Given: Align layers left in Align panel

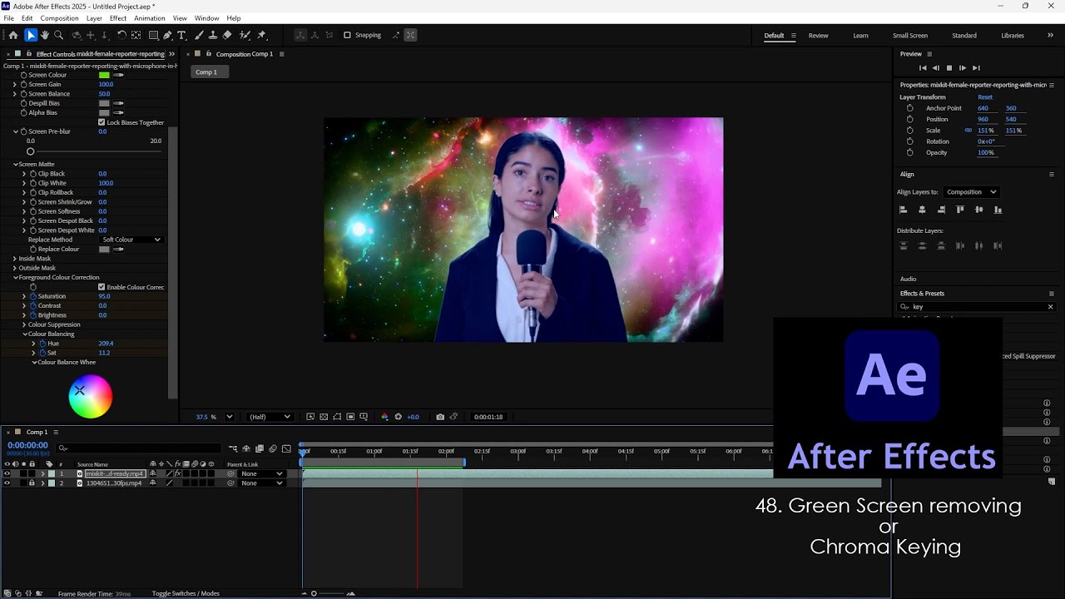Looking at the screenshot, I should pos(903,210).
